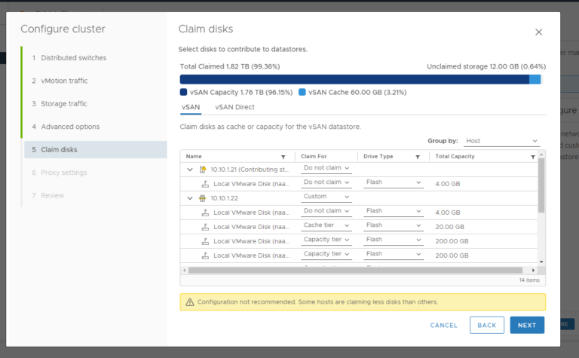Click the BACK button
Image resolution: width=579 pixels, height=358 pixels.
(487, 325)
